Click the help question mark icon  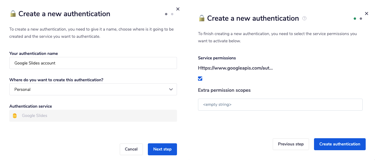click(304, 19)
